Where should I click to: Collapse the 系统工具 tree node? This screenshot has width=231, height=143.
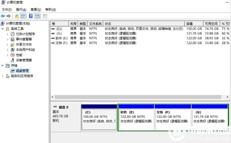pos(3,29)
